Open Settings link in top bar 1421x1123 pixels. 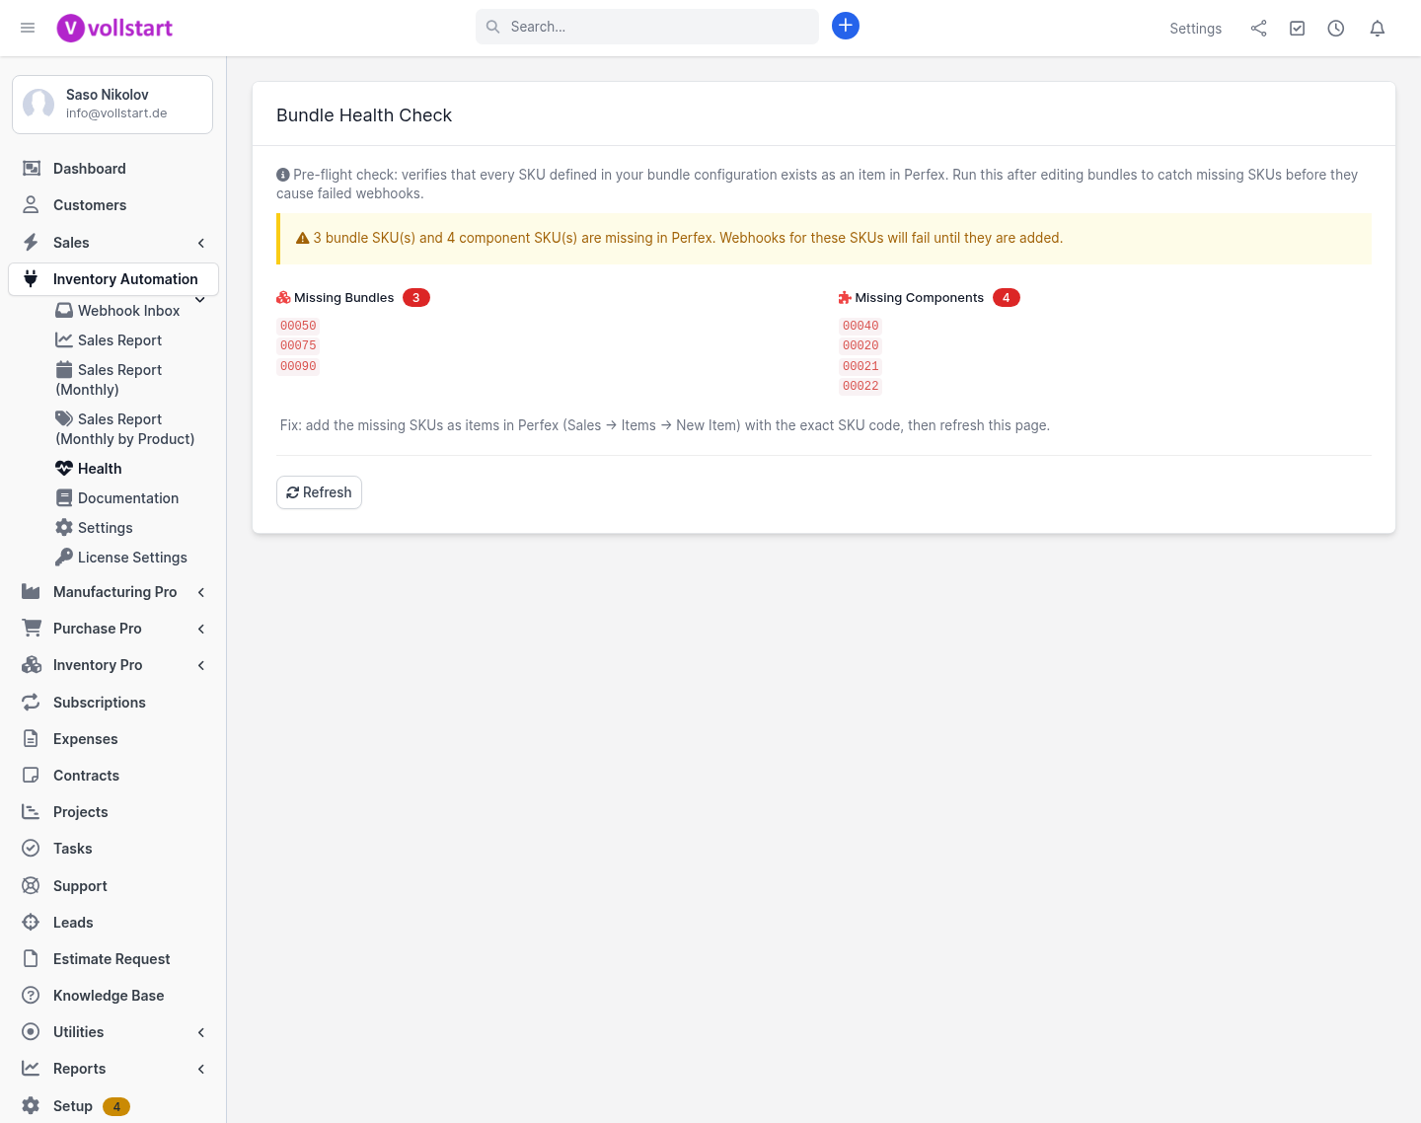(x=1195, y=29)
